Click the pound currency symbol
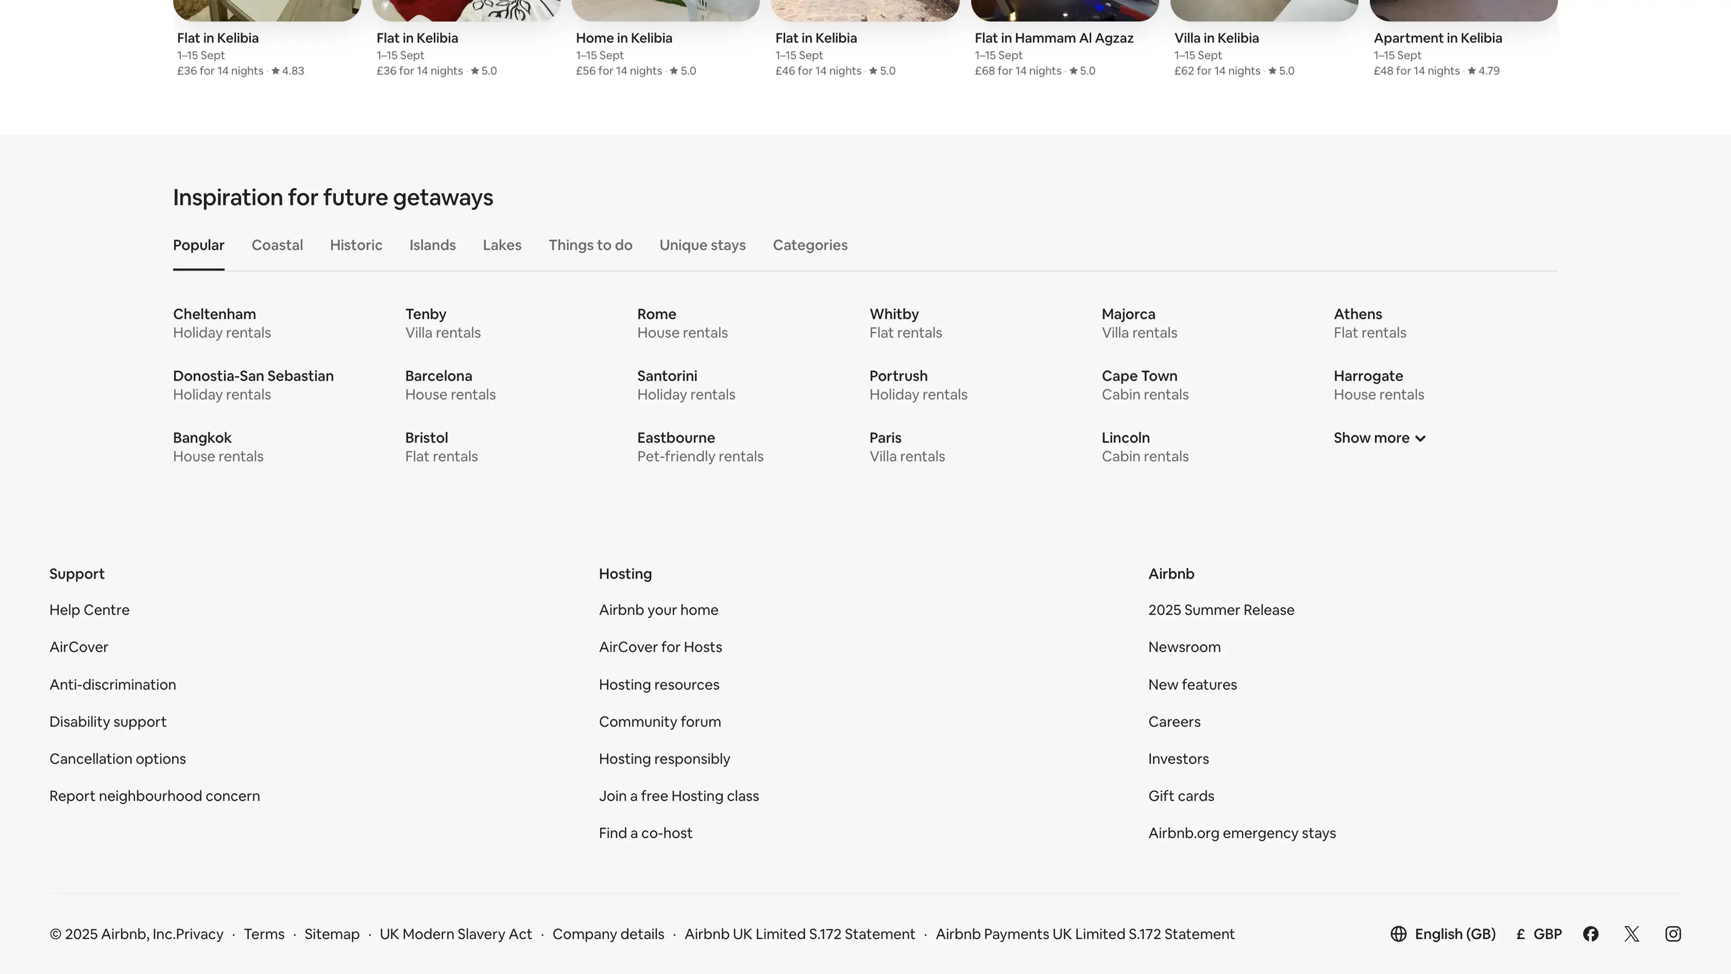Viewport: 1731px width, 974px height. coord(1520,934)
